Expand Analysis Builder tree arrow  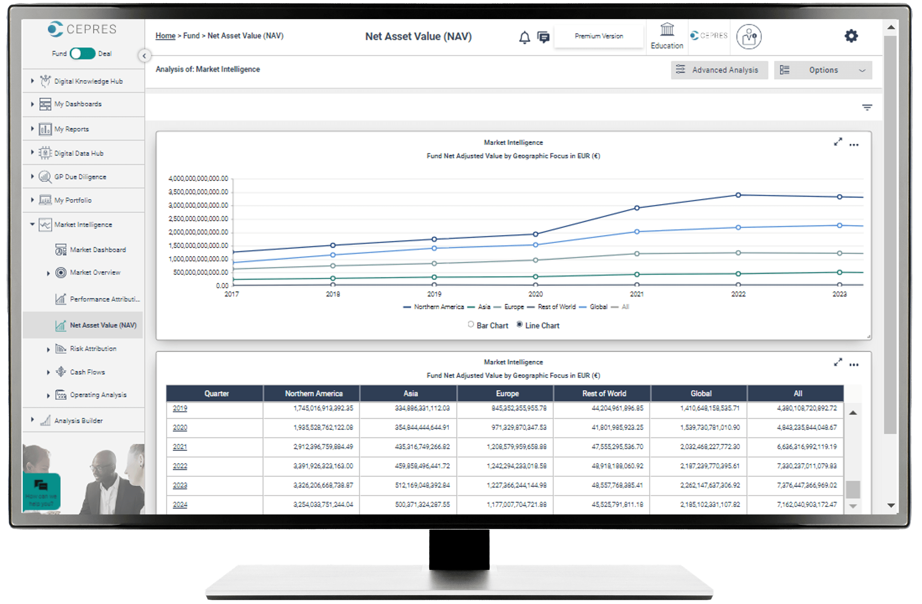[33, 420]
